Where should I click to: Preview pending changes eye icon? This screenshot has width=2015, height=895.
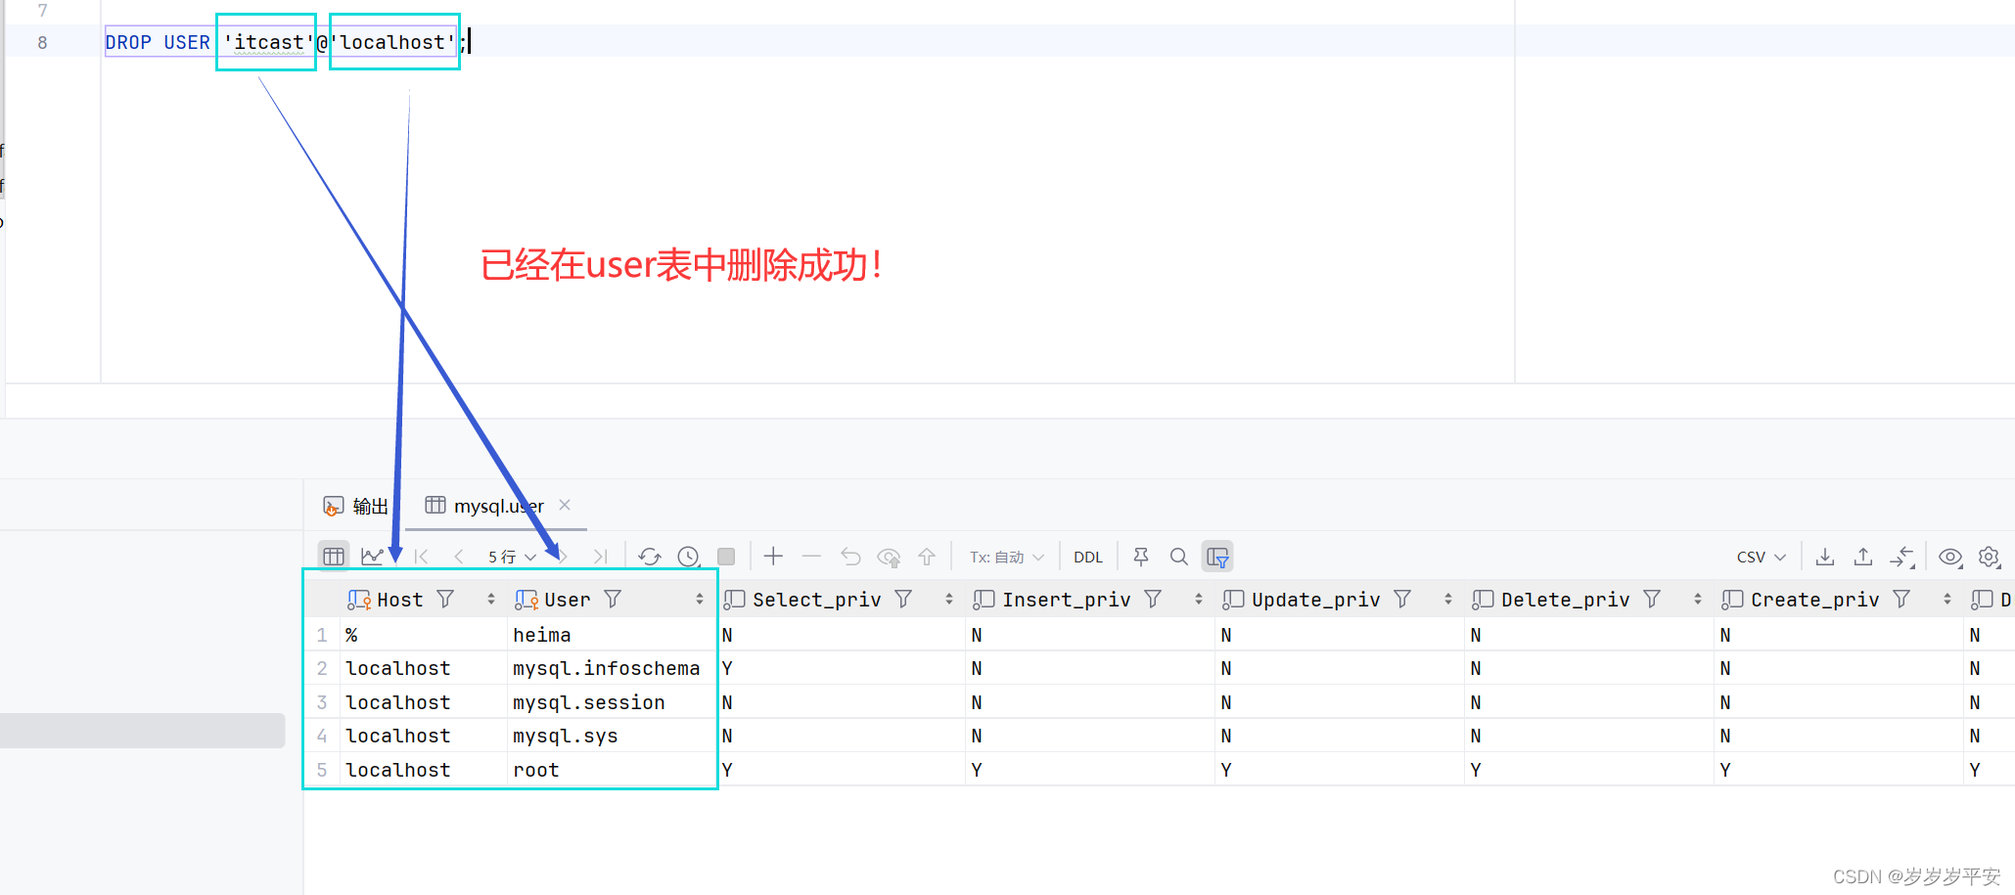tap(889, 557)
